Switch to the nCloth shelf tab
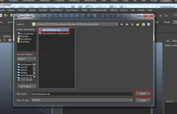The width and height of the screenshot is (177, 114). pyautogui.click(x=167, y=22)
